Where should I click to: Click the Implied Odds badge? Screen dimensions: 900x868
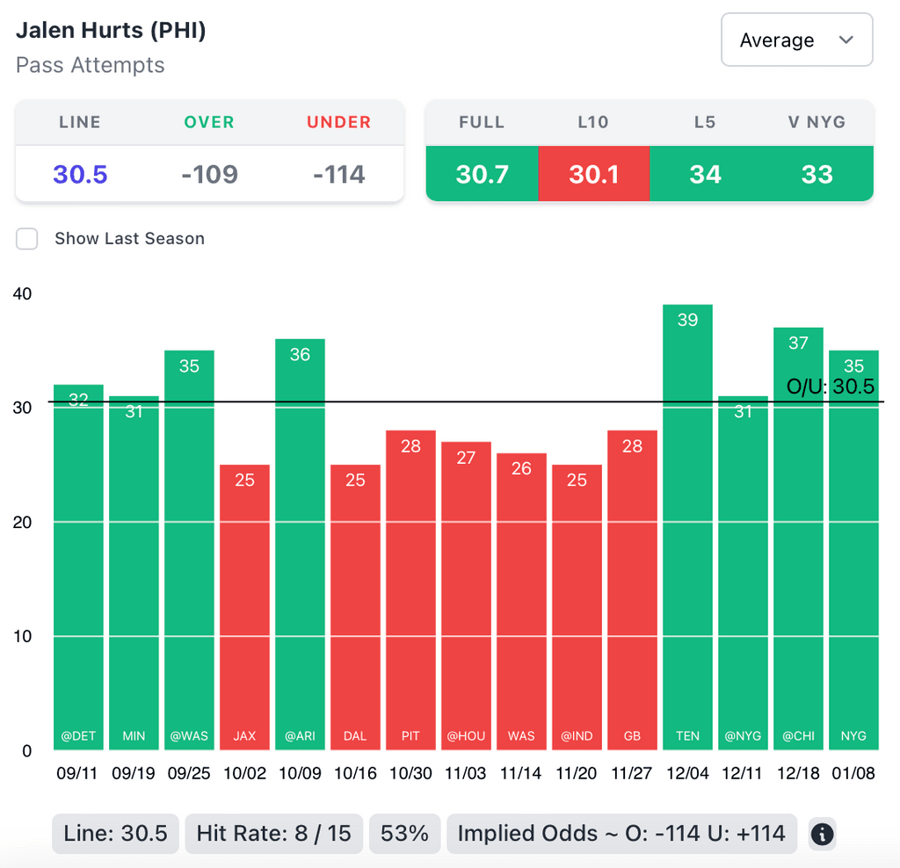tap(621, 834)
